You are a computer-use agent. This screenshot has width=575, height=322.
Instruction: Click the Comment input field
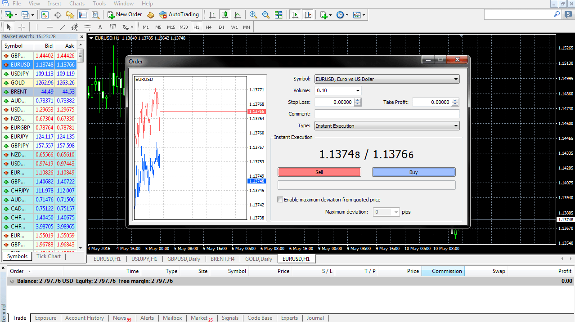coord(387,114)
